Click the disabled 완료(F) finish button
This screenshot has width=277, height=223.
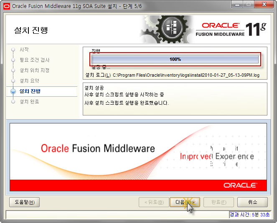219,202
